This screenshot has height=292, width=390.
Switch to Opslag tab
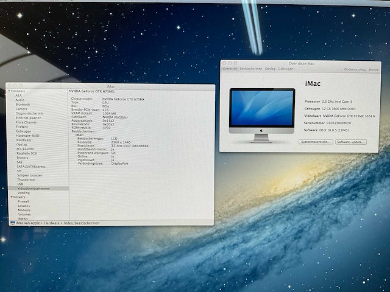[x=270, y=69]
